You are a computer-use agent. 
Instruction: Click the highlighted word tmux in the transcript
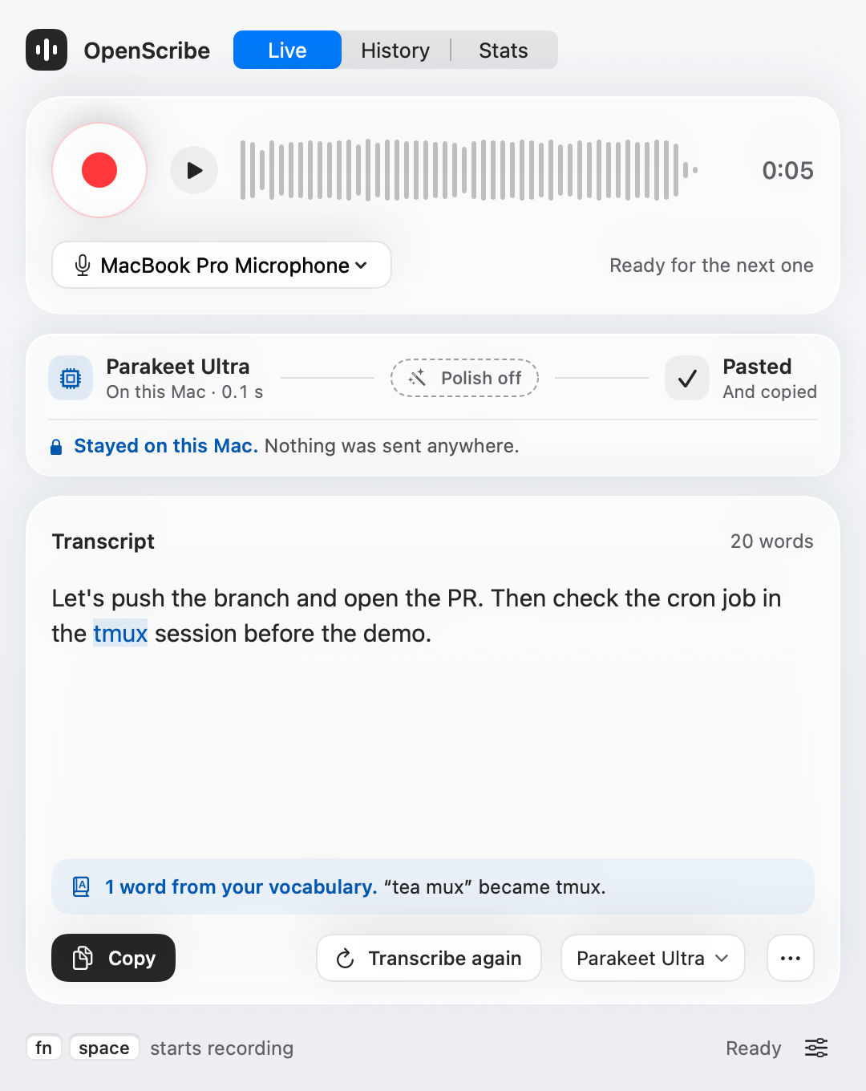[x=120, y=633]
